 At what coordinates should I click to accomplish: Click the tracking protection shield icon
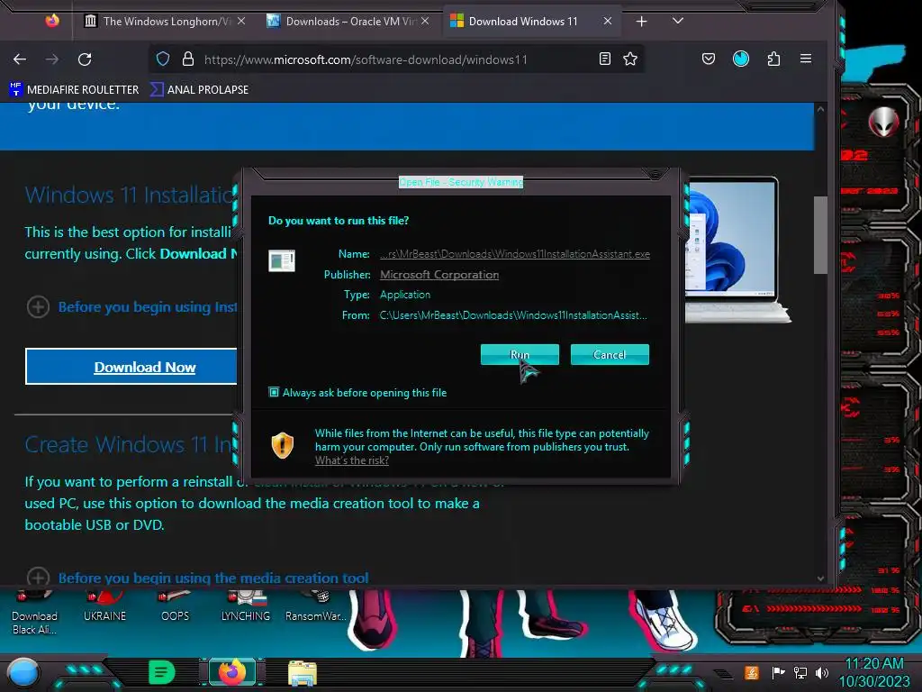point(163,59)
